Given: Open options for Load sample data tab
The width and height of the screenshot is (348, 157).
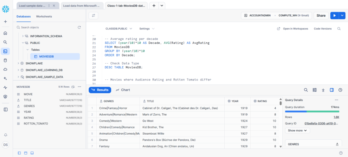Looking at the screenshot, I should pyautogui.click(x=49, y=6).
